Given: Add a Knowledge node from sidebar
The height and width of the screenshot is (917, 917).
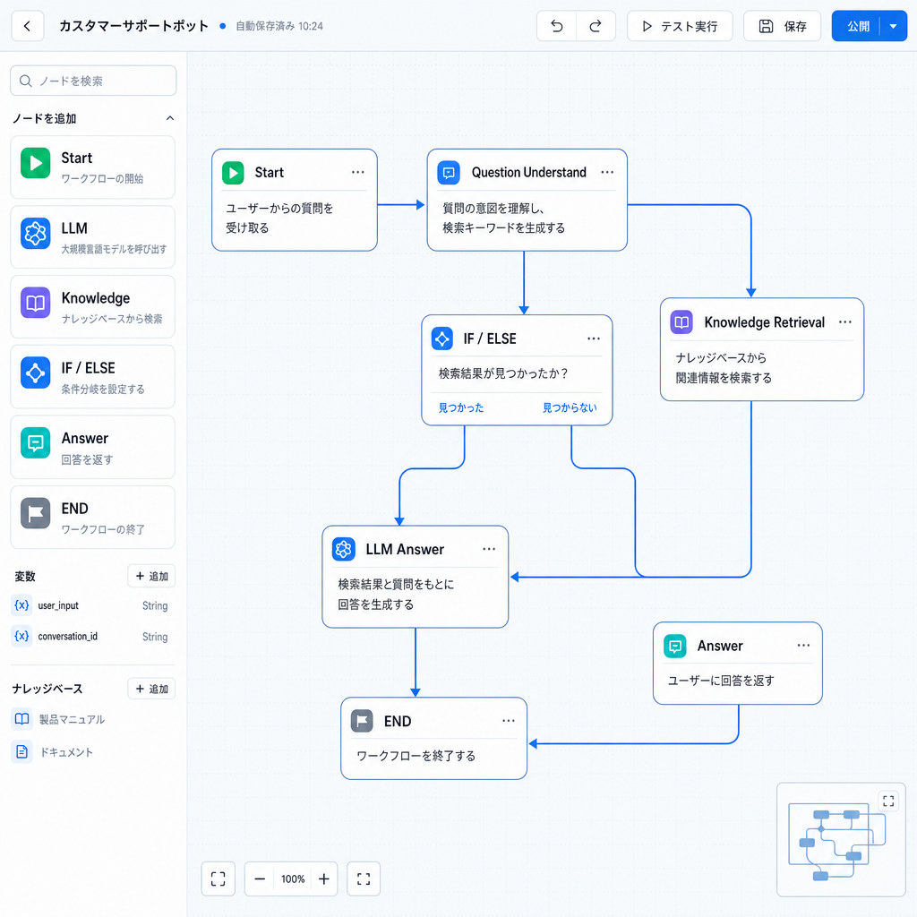Looking at the screenshot, I should coord(93,307).
